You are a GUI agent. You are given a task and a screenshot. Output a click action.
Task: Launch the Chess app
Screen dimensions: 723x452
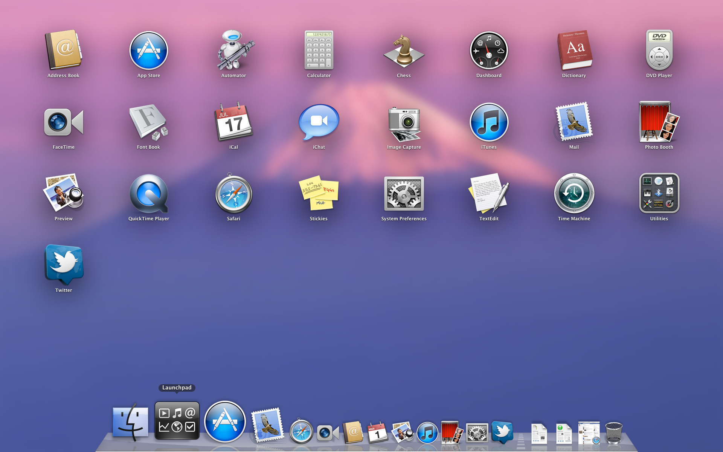[404, 50]
